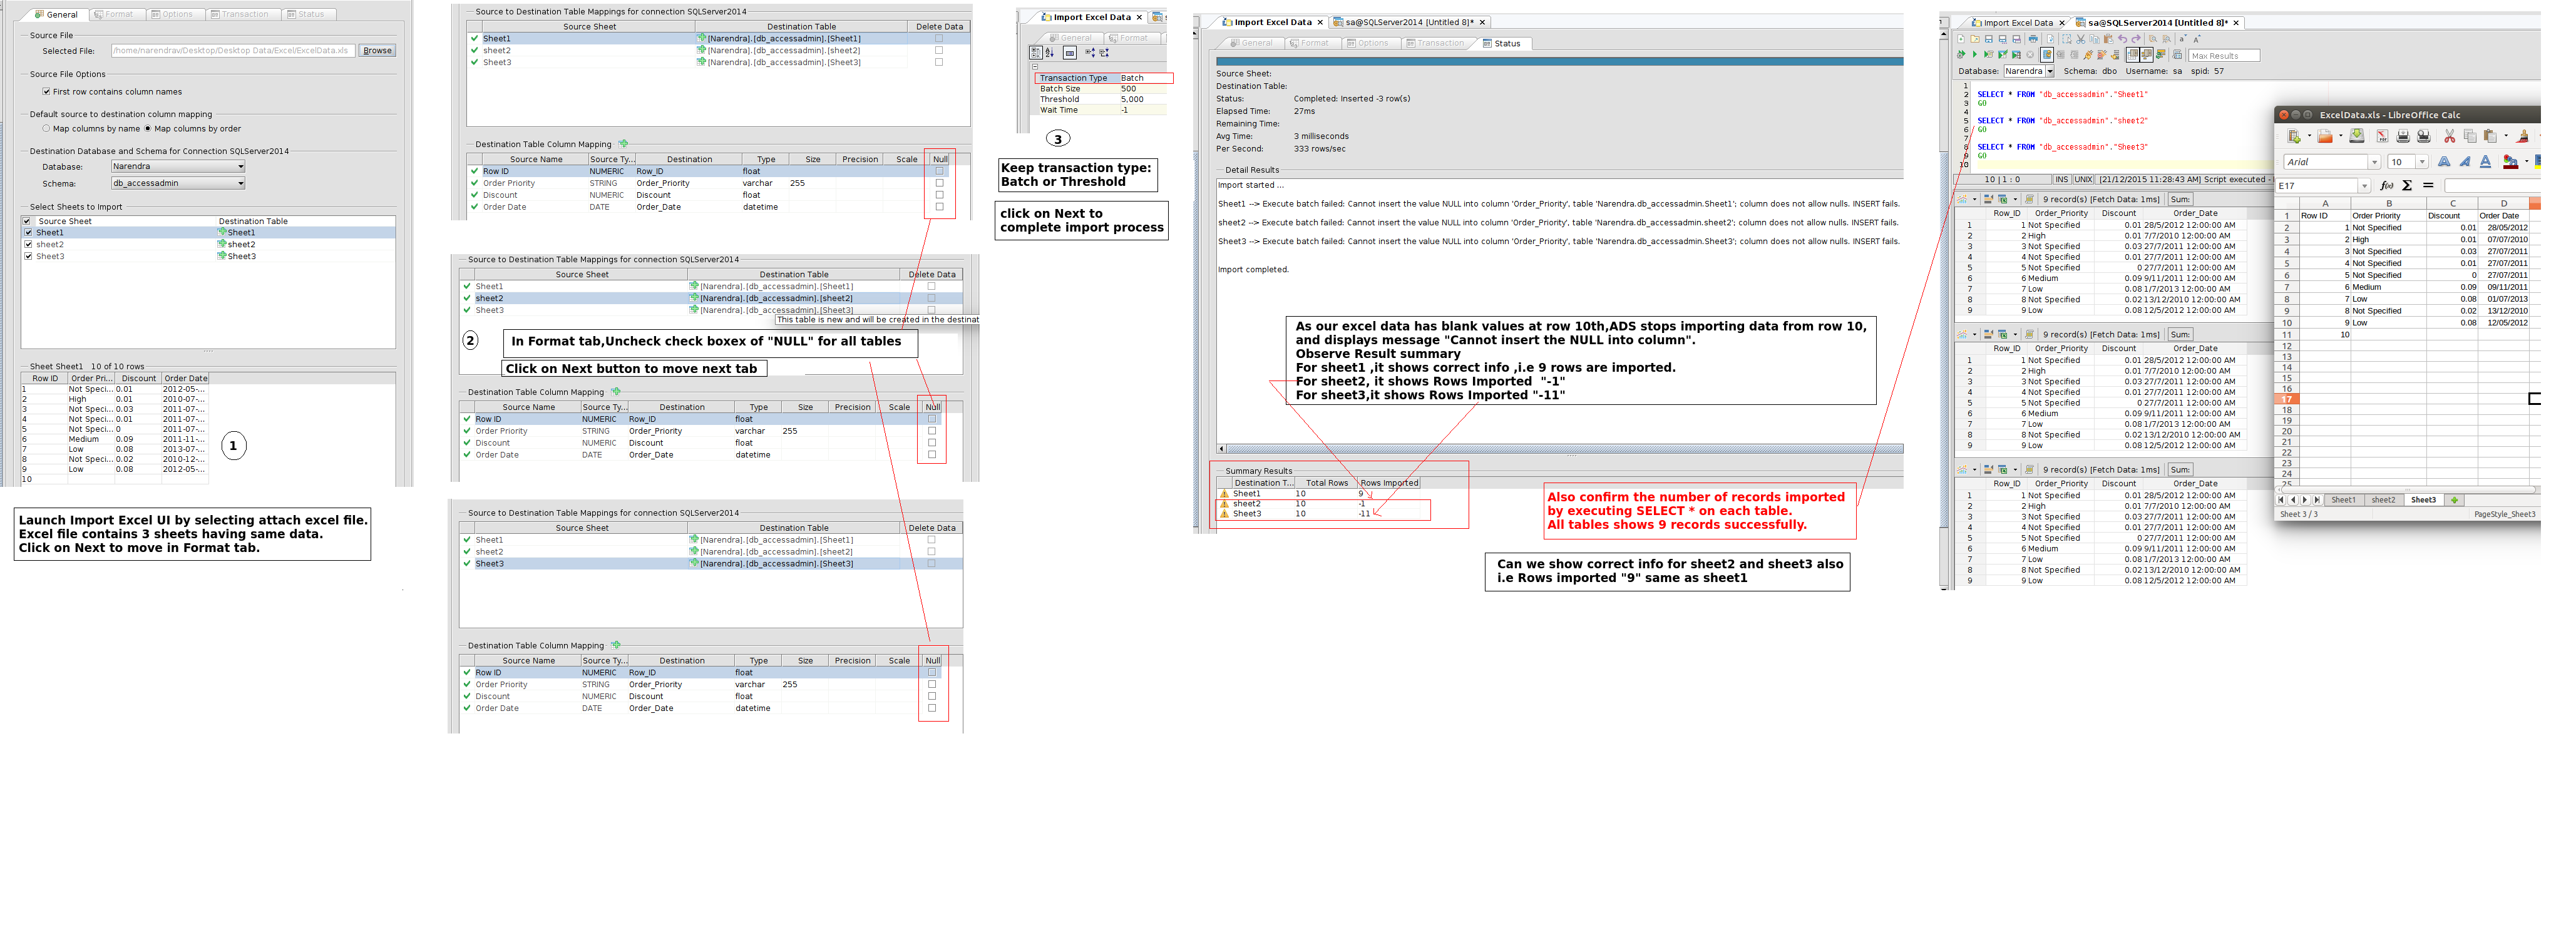Click the Execute green play icon in SQL toolbar

(x=1975, y=55)
